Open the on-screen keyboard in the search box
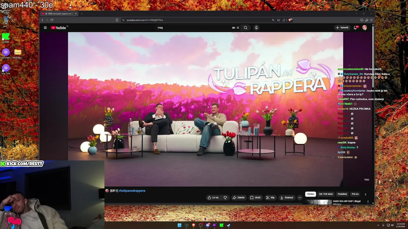The height and width of the screenshot is (229, 408). click(233, 28)
